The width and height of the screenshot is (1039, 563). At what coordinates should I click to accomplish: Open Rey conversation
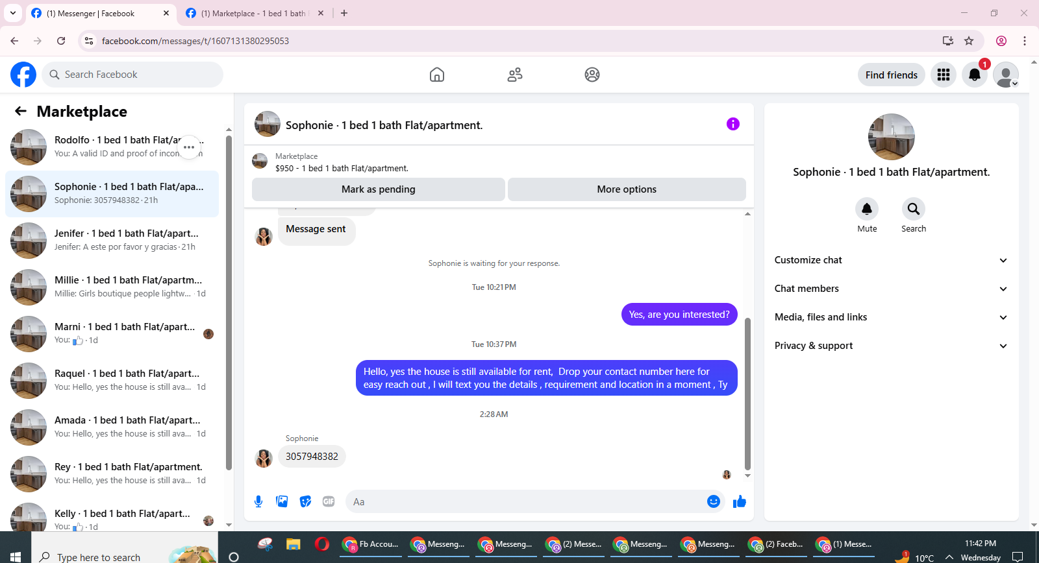[x=112, y=474]
